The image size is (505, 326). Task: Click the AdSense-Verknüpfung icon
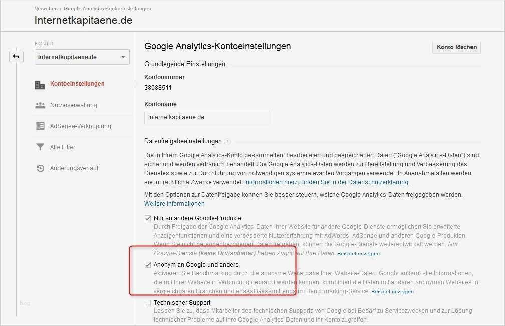tap(40, 126)
